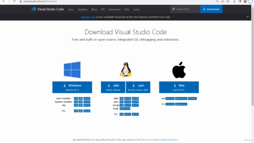
Task: Open the browser downloads icon
Action: (x=235, y=1)
